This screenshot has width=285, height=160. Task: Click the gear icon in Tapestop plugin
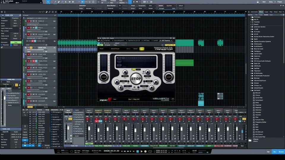click(x=173, y=99)
